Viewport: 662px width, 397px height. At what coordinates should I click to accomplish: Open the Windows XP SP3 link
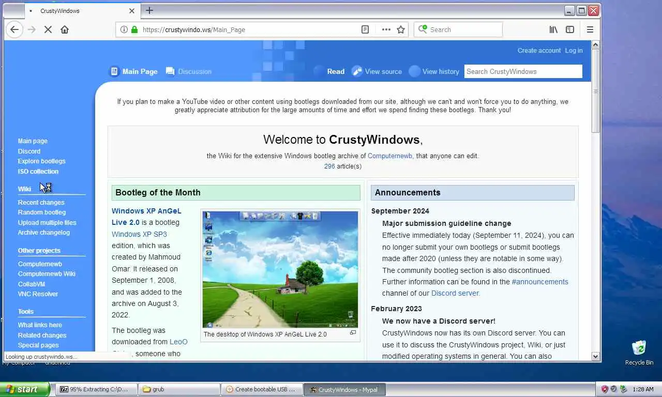[x=139, y=234]
